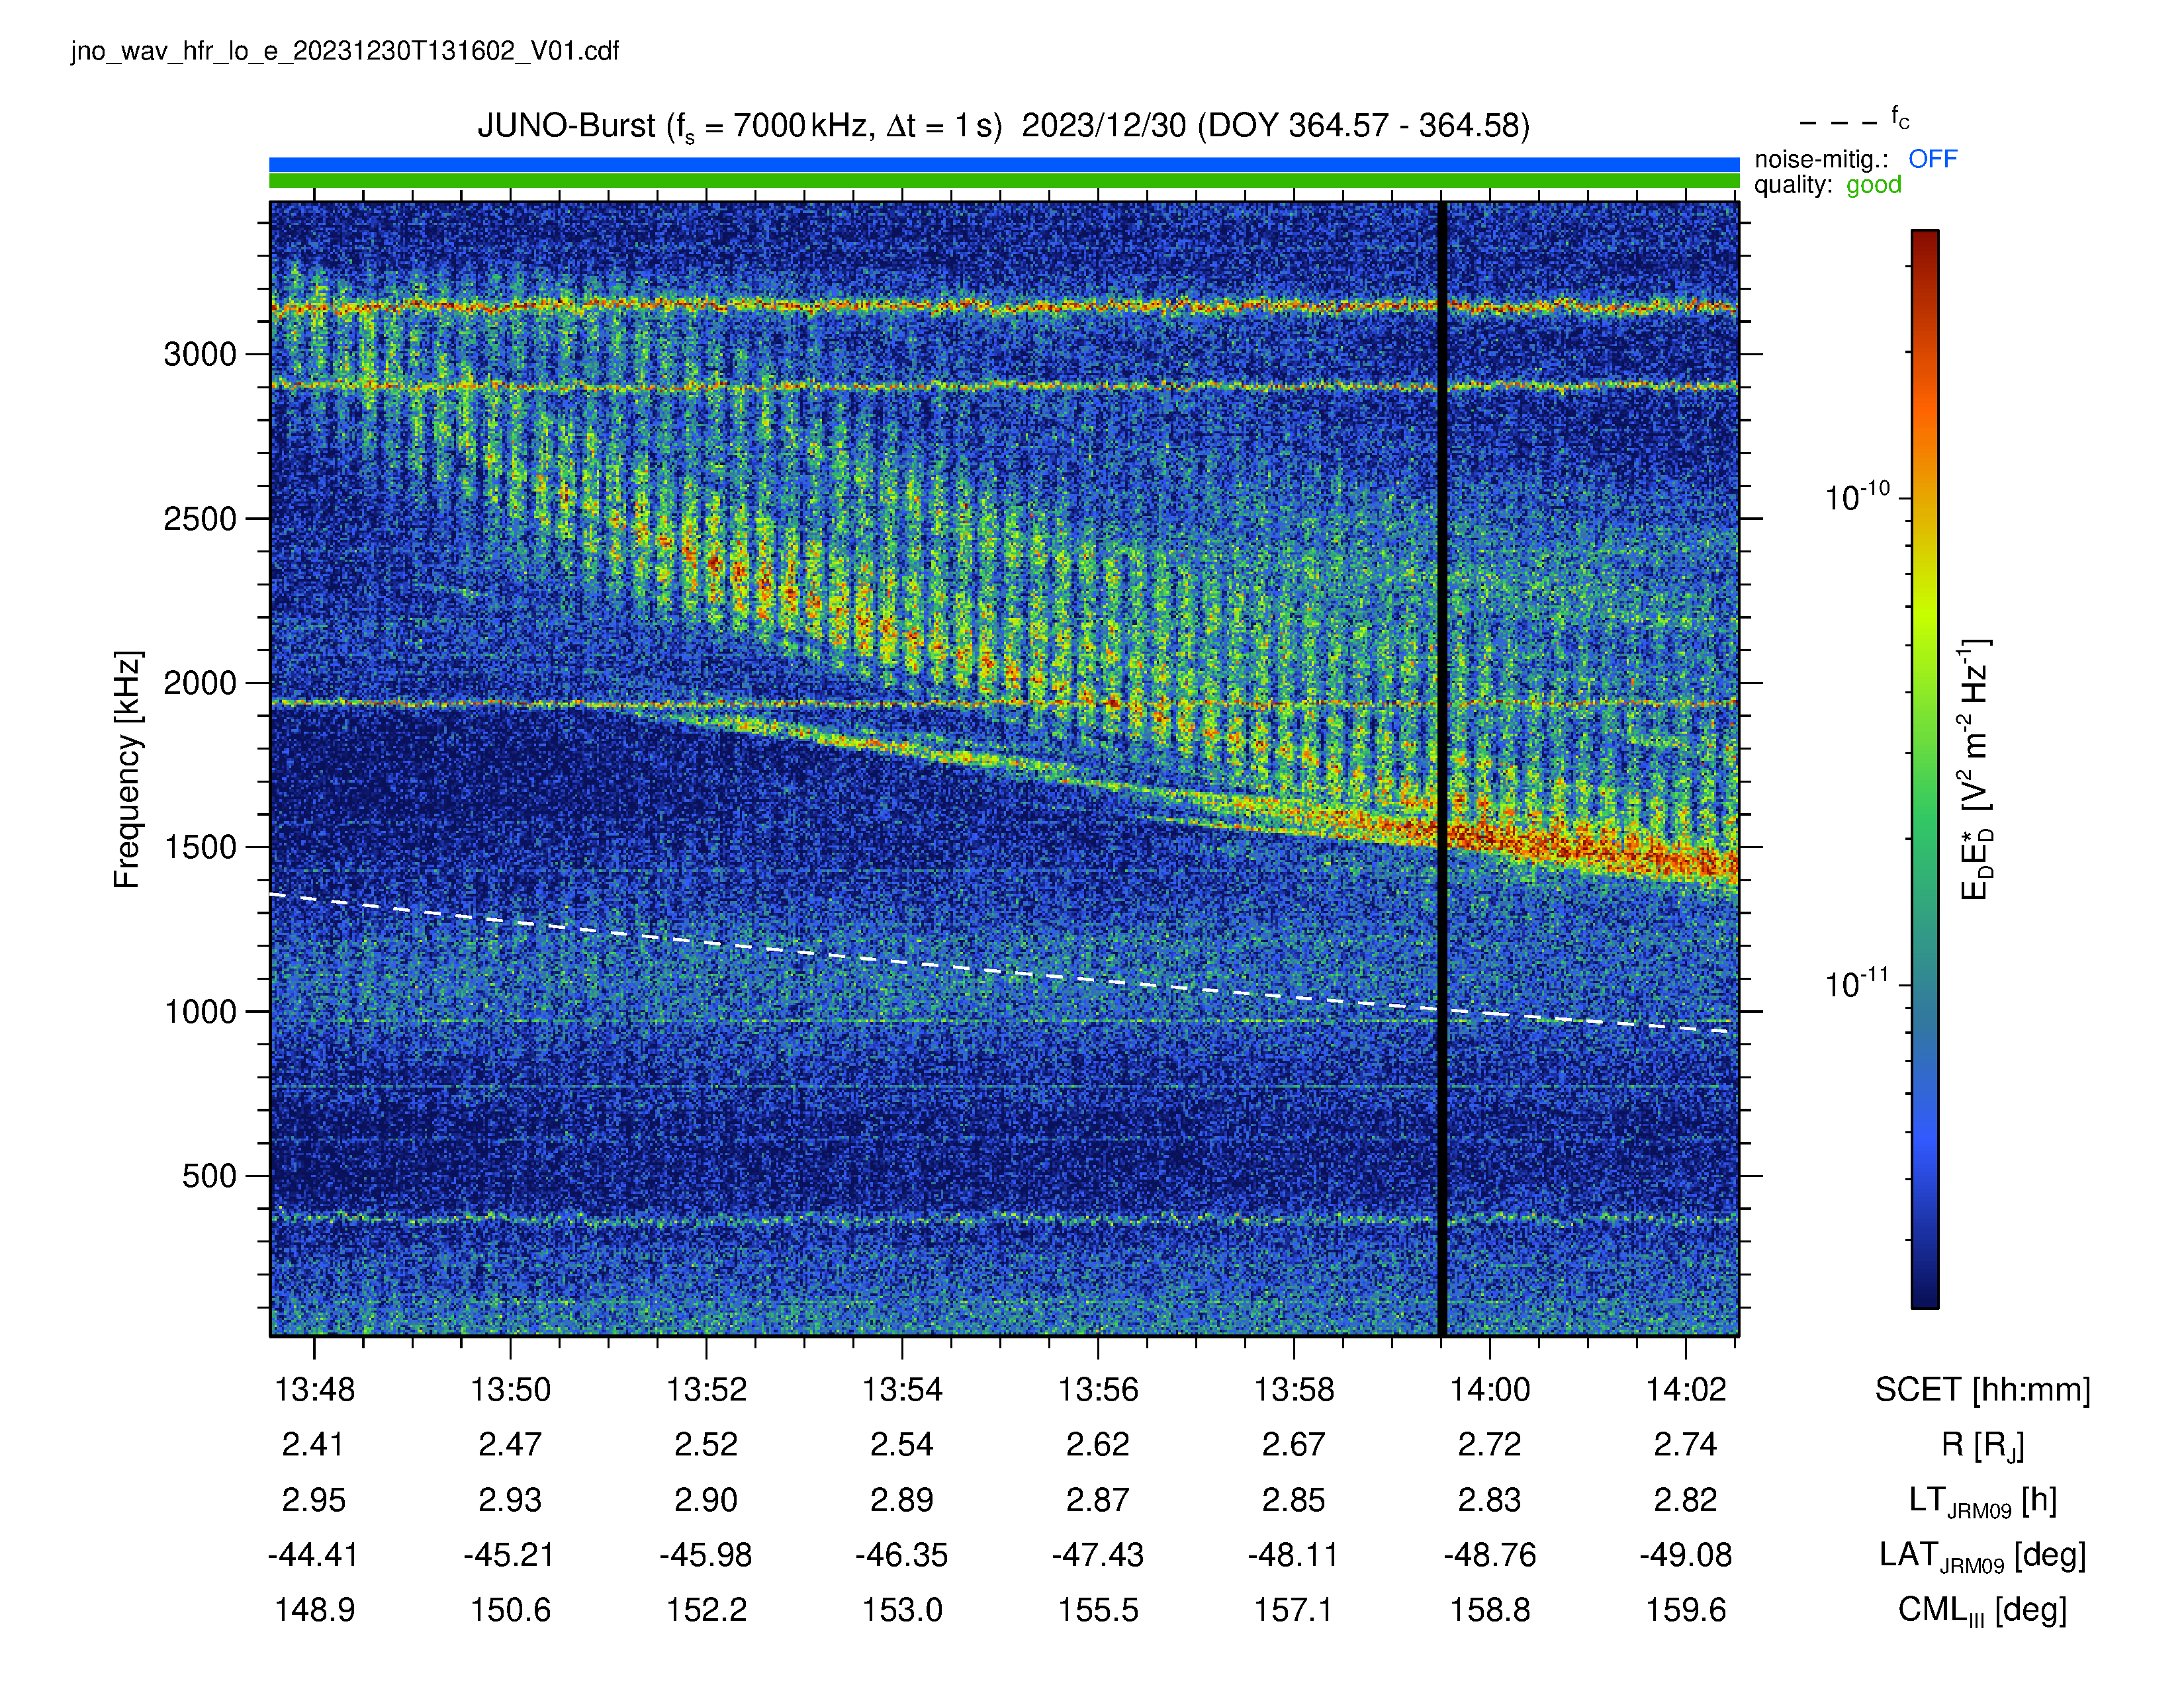The height and width of the screenshot is (1687, 2184).
Task: Click the CDF filename text at top
Action: (x=345, y=52)
